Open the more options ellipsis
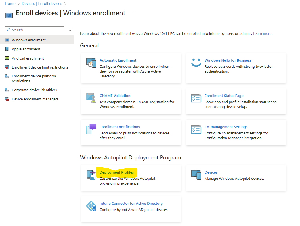 point(135,13)
